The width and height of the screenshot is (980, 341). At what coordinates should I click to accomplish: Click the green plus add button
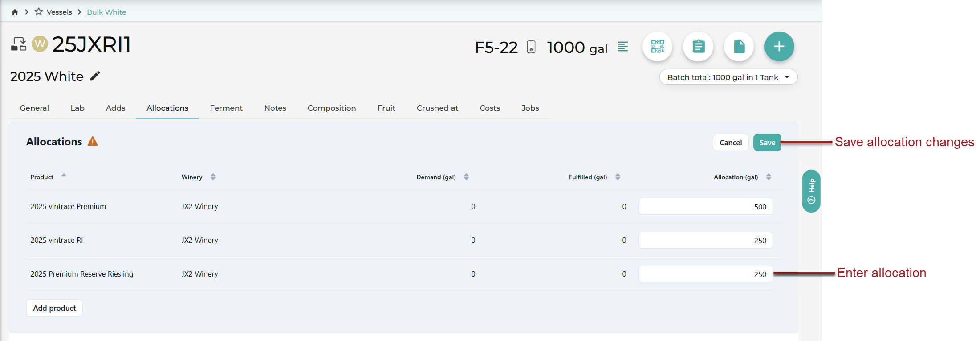[779, 46]
